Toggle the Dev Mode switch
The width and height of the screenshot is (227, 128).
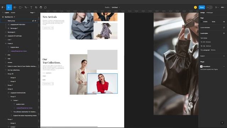[209, 7]
